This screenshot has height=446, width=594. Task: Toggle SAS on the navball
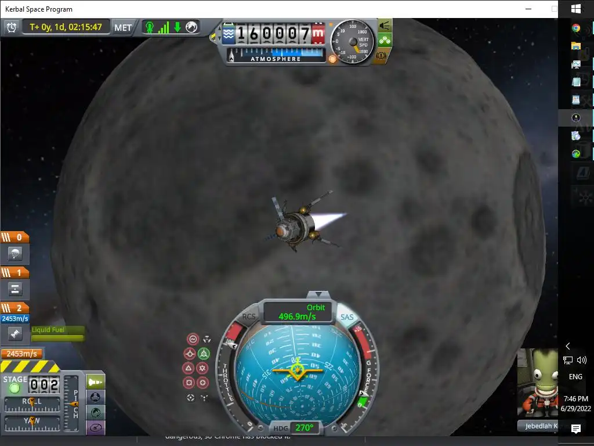coord(347,317)
